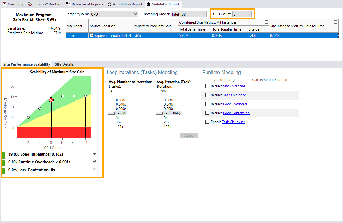Click the red target marker at 8 CPUs

(51, 100)
